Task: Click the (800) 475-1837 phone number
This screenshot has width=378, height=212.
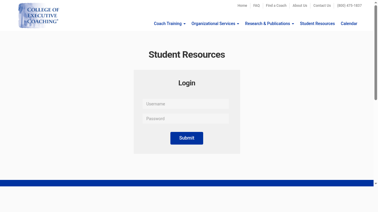Action: (x=349, y=6)
